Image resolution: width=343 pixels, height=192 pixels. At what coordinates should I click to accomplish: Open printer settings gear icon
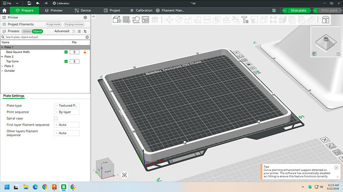[x=86, y=17]
